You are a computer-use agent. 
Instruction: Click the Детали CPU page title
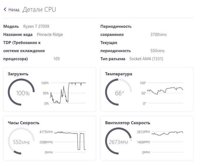[x=39, y=10]
